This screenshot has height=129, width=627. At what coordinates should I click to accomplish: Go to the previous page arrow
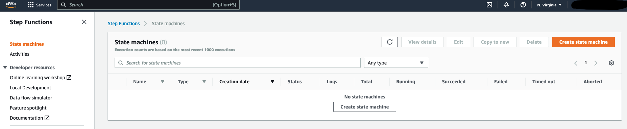tap(576, 63)
